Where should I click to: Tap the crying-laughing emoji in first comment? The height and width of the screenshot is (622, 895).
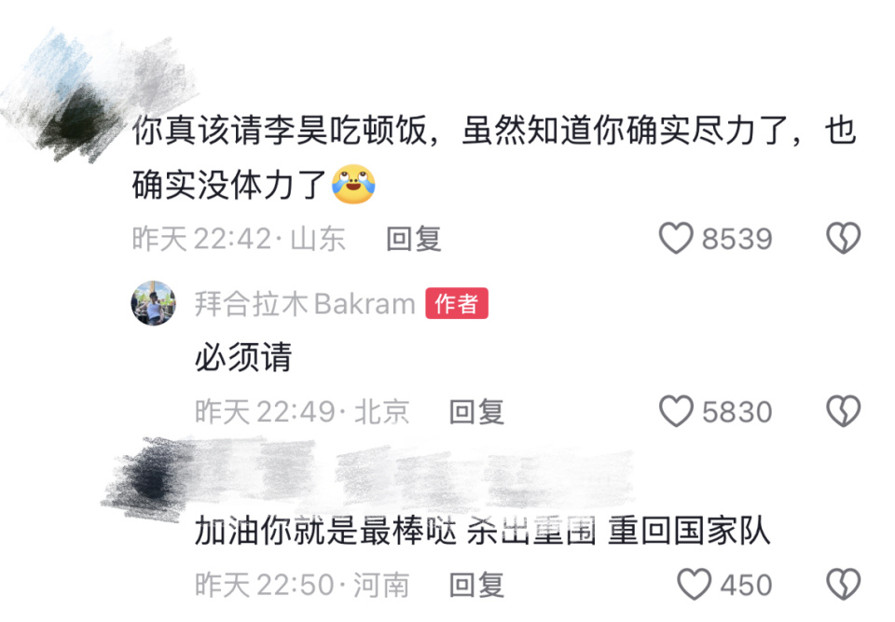(x=353, y=185)
